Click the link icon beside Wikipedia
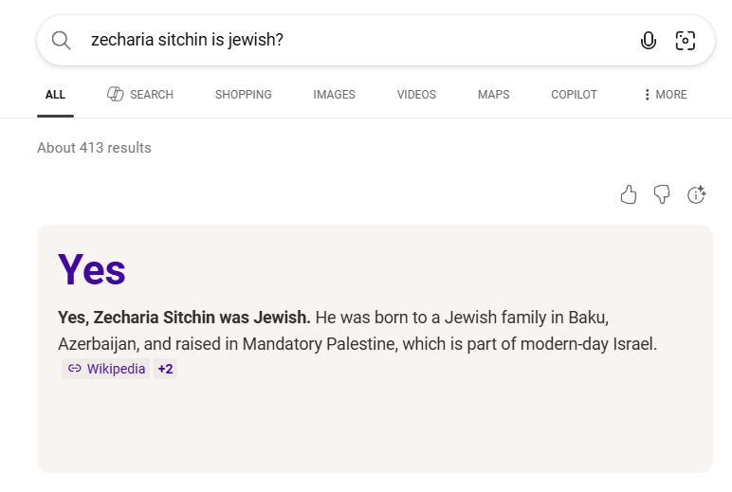Screen dimensions: 732x492 [75, 369]
